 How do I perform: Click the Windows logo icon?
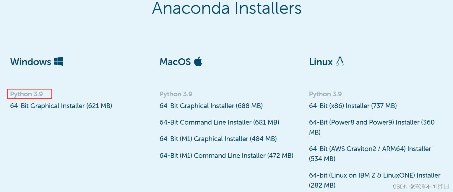pos(59,61)
